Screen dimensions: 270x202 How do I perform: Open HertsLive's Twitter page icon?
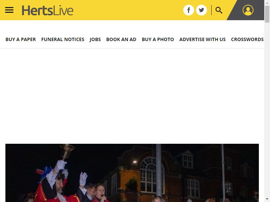(201, 10)
